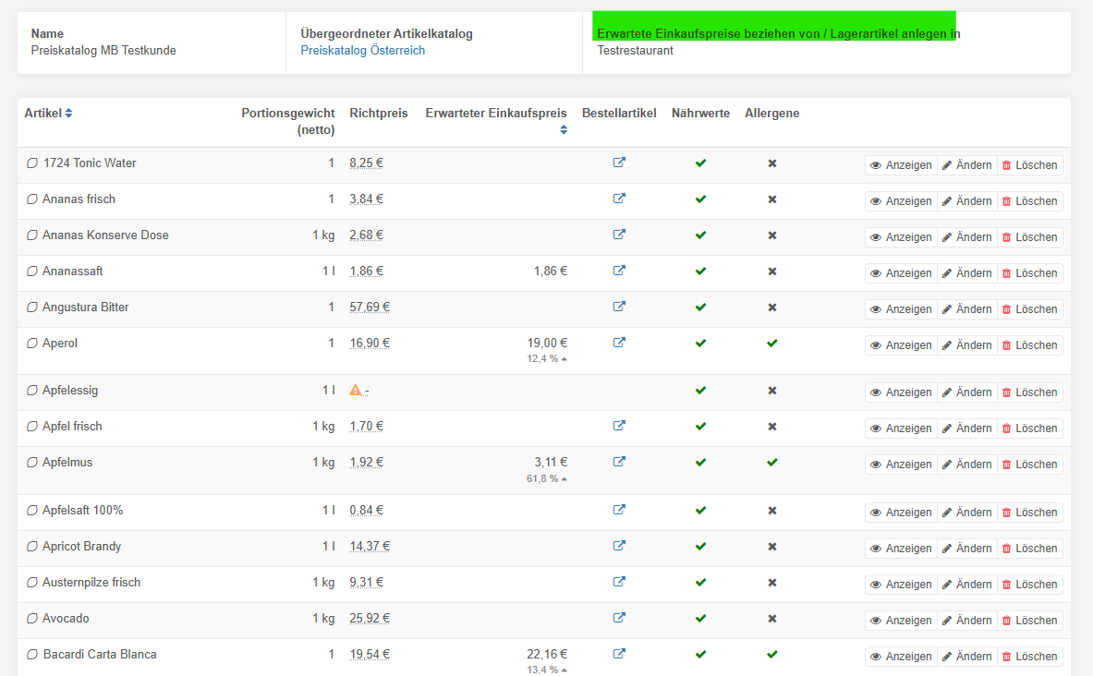Click the Preiskatalog MB Testkunde name

click(x=103, y=50)
